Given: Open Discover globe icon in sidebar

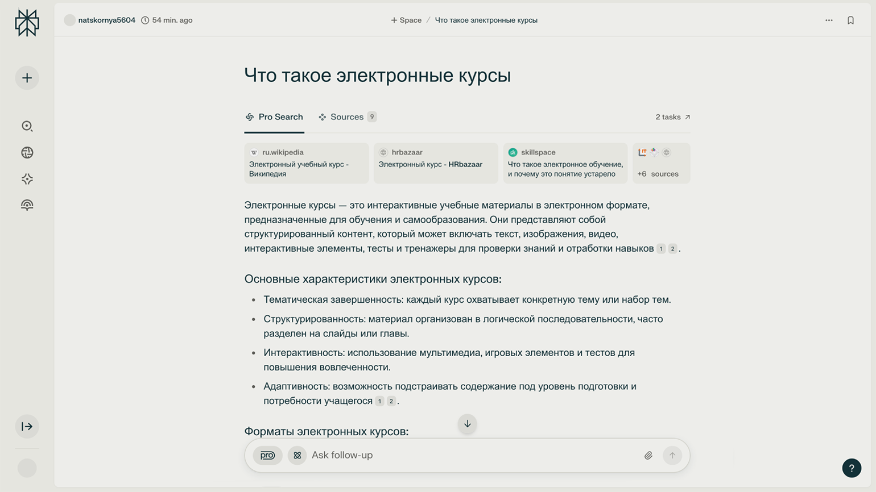Looking at the screenshot, I should coord(27,152).
